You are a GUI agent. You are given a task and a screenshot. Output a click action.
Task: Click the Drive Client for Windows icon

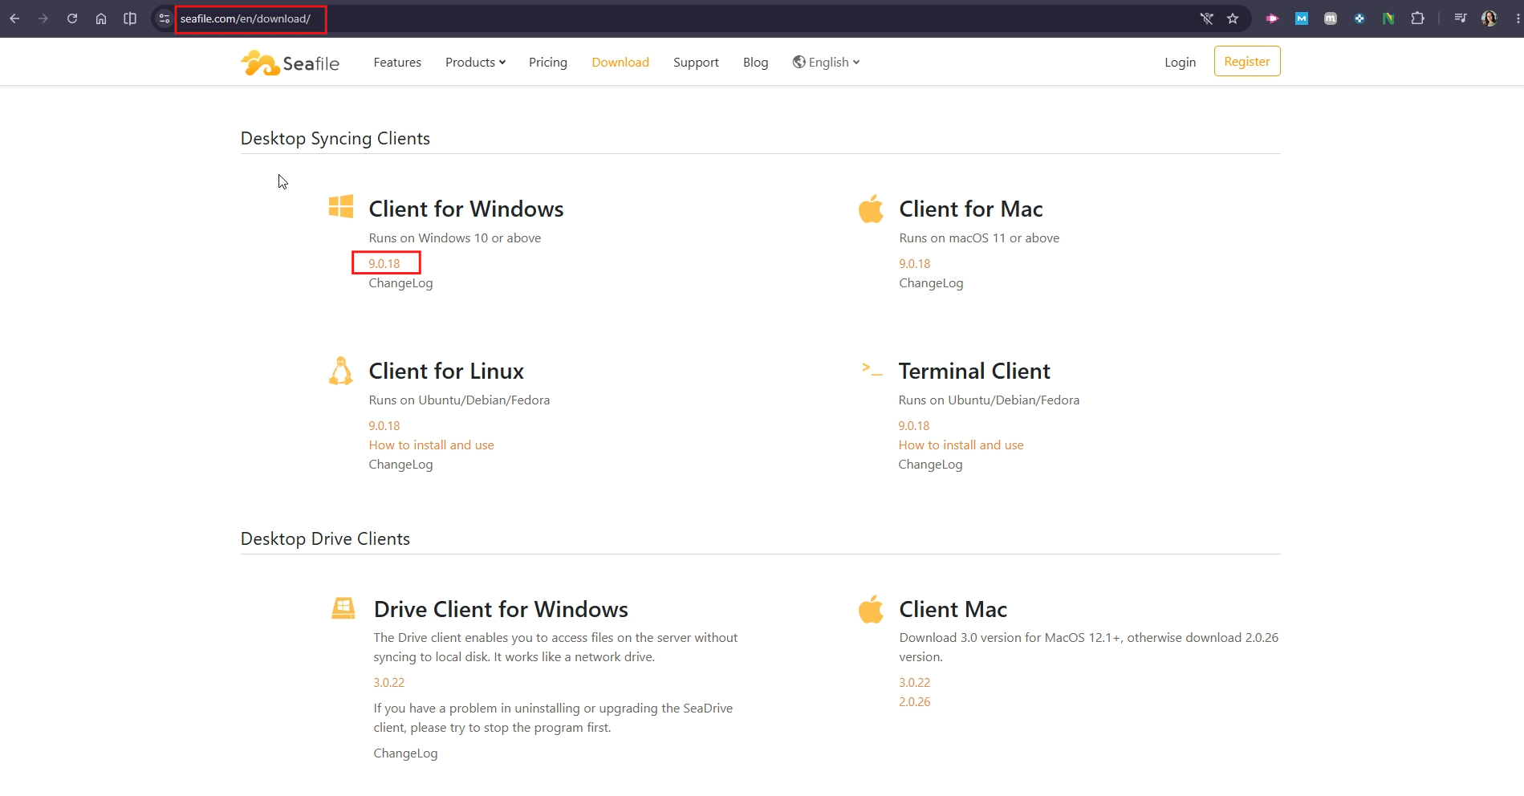pyautogui.click(x=343, y=608)
